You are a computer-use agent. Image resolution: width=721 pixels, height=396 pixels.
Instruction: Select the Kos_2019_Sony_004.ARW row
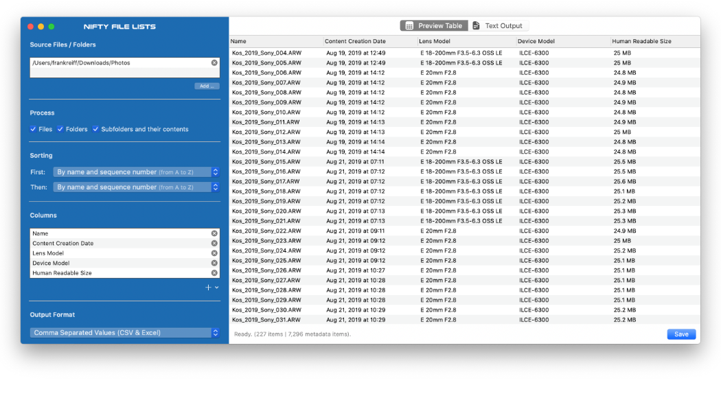464,53
